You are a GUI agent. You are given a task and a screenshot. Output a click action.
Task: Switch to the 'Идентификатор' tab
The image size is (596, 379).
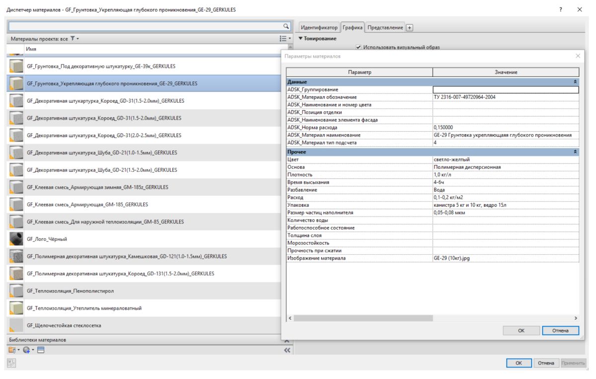click(x=319, y=28)
